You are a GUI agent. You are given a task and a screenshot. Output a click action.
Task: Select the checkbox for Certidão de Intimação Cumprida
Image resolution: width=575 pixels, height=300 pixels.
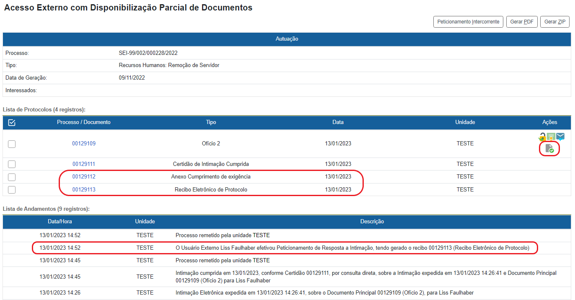tap(12, 164)
